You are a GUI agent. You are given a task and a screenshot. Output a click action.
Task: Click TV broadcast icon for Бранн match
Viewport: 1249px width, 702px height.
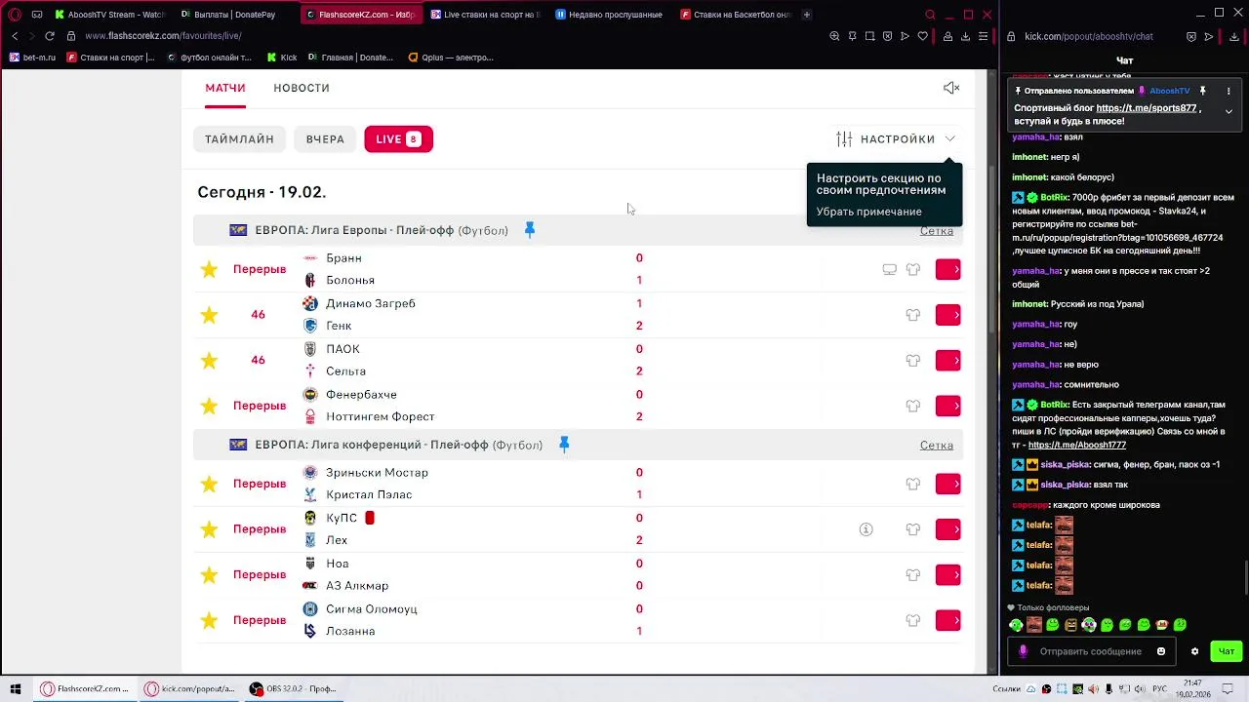click(889, 269)
